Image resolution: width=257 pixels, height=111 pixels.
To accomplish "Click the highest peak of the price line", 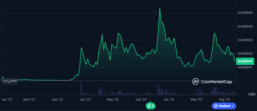I will point(160,8).
